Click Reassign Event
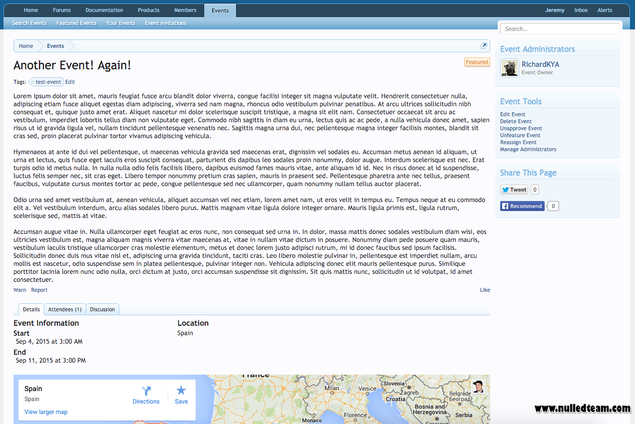This screenshot has height=424, width=635. click(x=518, y=142)
